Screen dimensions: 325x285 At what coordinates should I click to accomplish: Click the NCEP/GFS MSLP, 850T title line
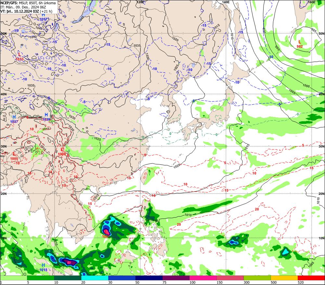[28, 3]
